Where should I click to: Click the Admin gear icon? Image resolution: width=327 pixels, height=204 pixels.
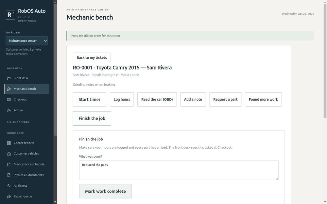9,110
